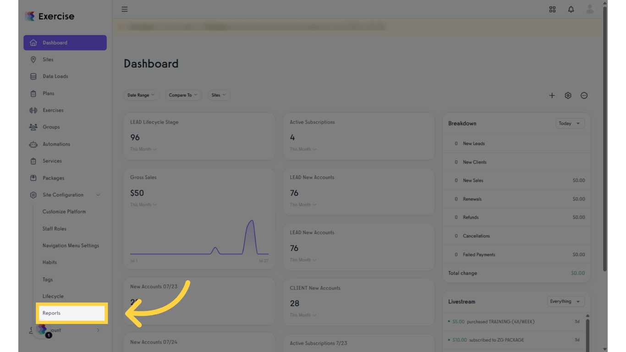Open the ellipsis options icon
Image resolution: width=626 pixels, height=352 pixels.
tap(584, 95)
